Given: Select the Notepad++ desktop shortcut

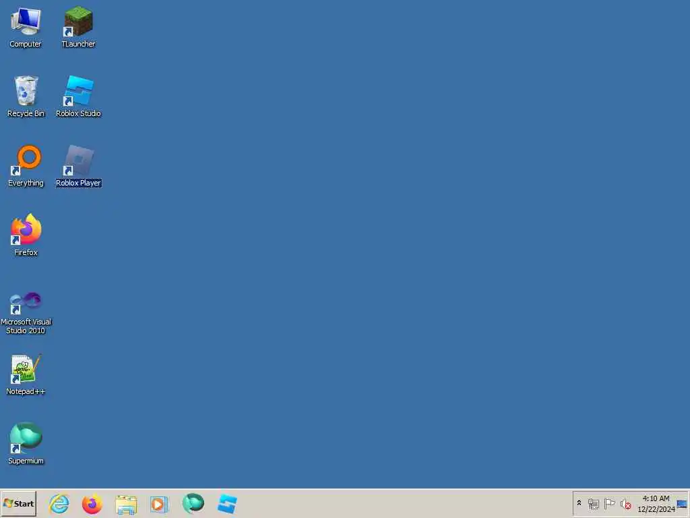Looking at the screenshot, I should [x=26, y=374].
